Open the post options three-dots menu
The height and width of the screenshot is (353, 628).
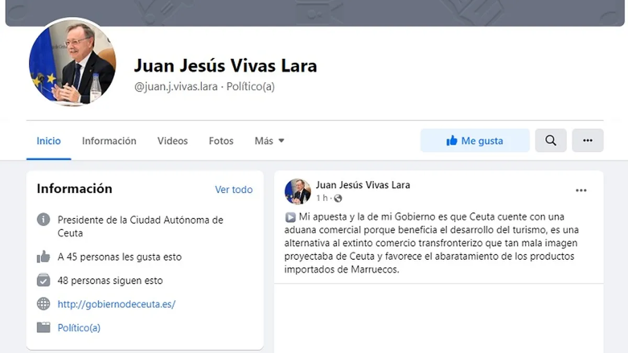[581, 190]
